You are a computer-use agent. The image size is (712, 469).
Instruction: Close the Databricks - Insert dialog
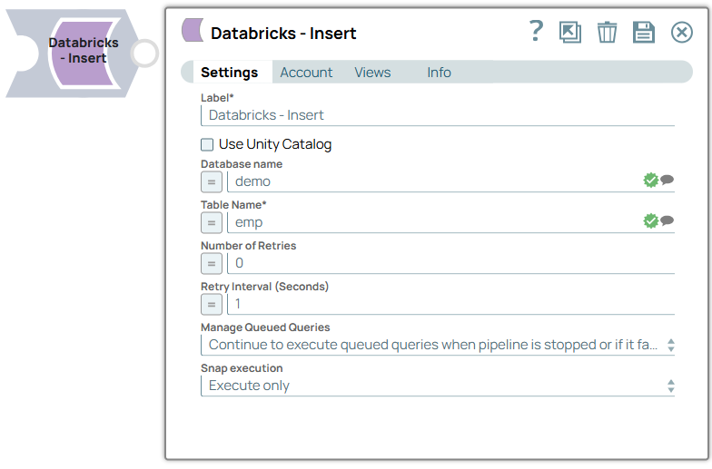681,33
